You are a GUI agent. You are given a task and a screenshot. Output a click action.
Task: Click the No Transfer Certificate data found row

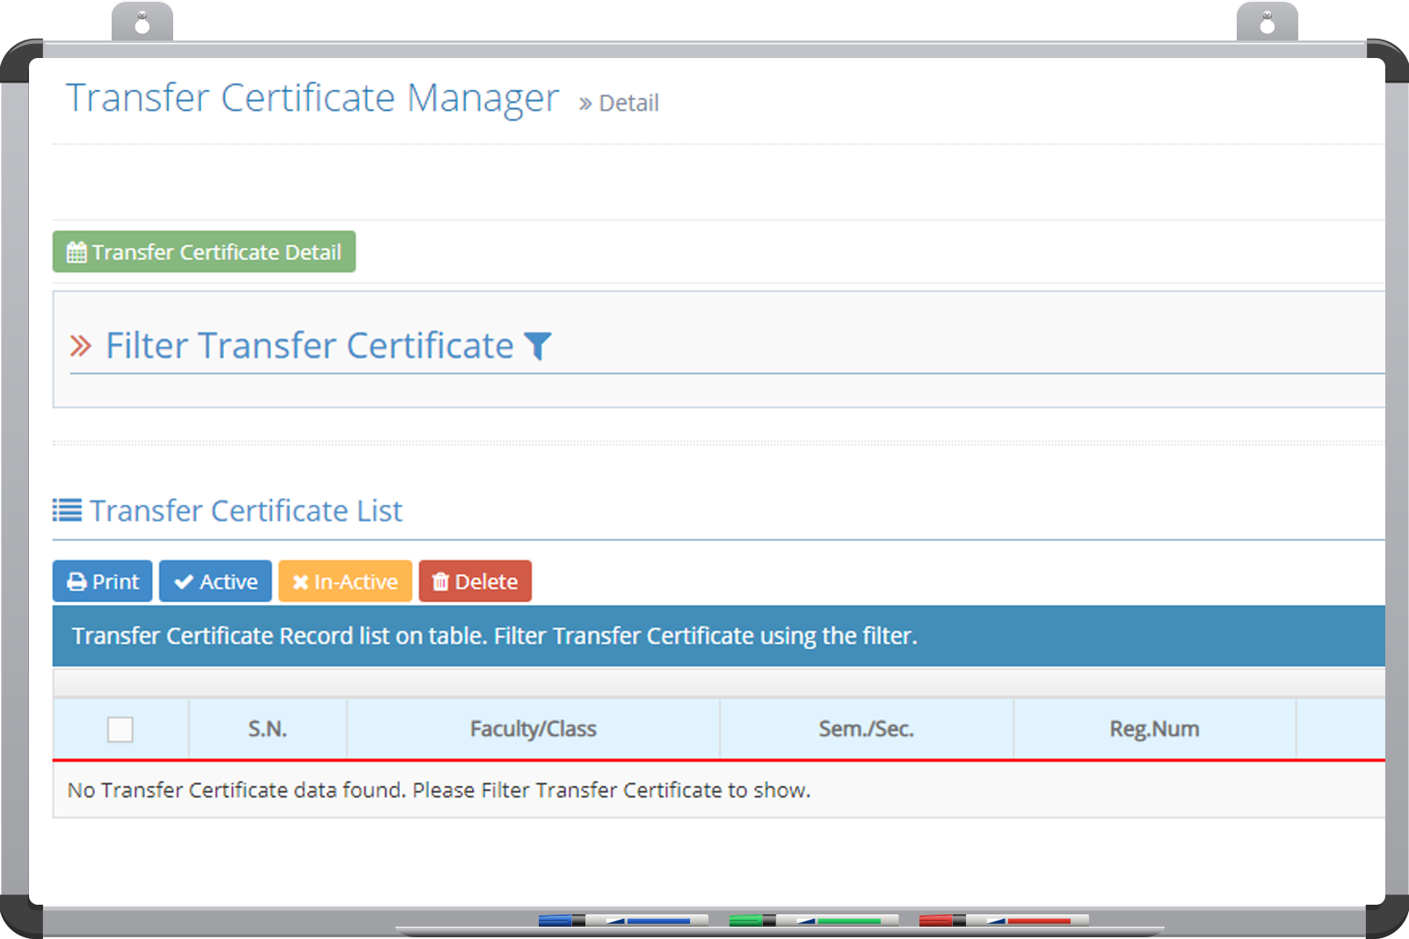[x=439, y=790]
